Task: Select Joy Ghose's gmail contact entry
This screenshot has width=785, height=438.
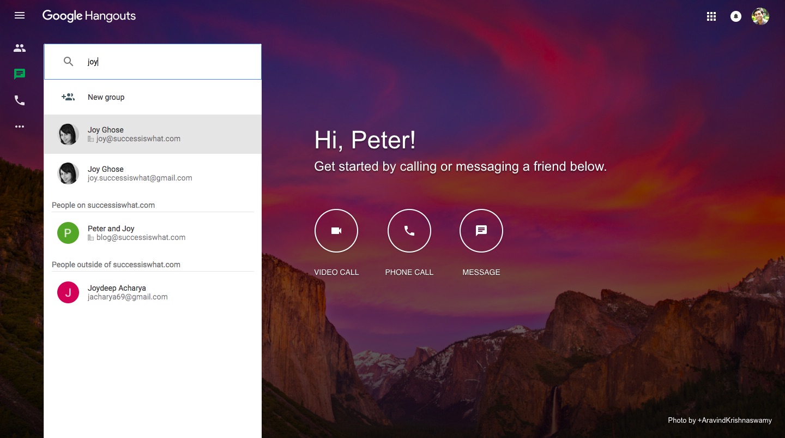Action: (x=140, y=173)
